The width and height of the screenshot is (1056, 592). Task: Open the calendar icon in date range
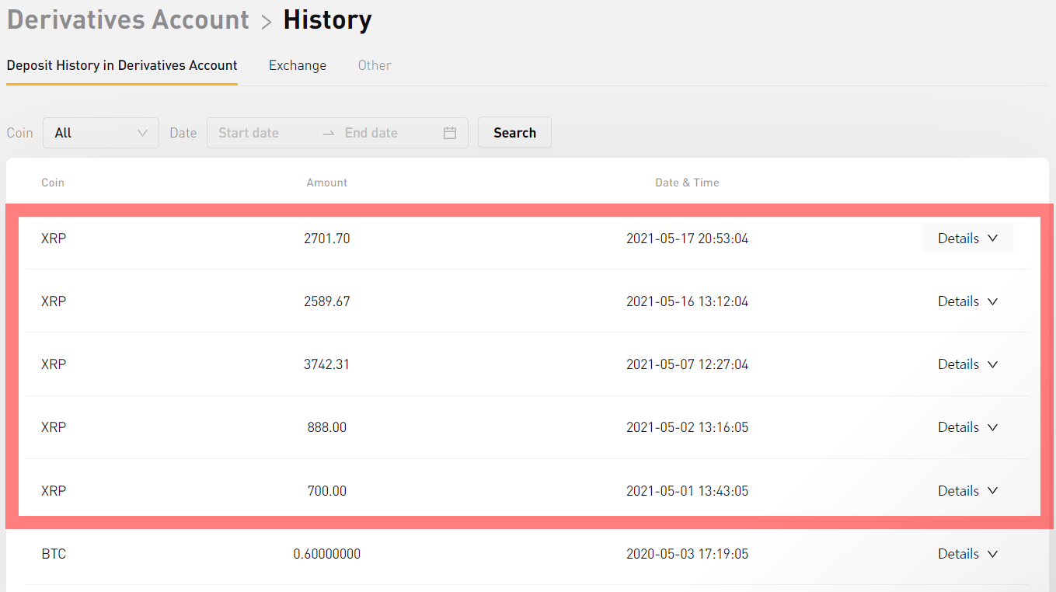tap(450, 133)
